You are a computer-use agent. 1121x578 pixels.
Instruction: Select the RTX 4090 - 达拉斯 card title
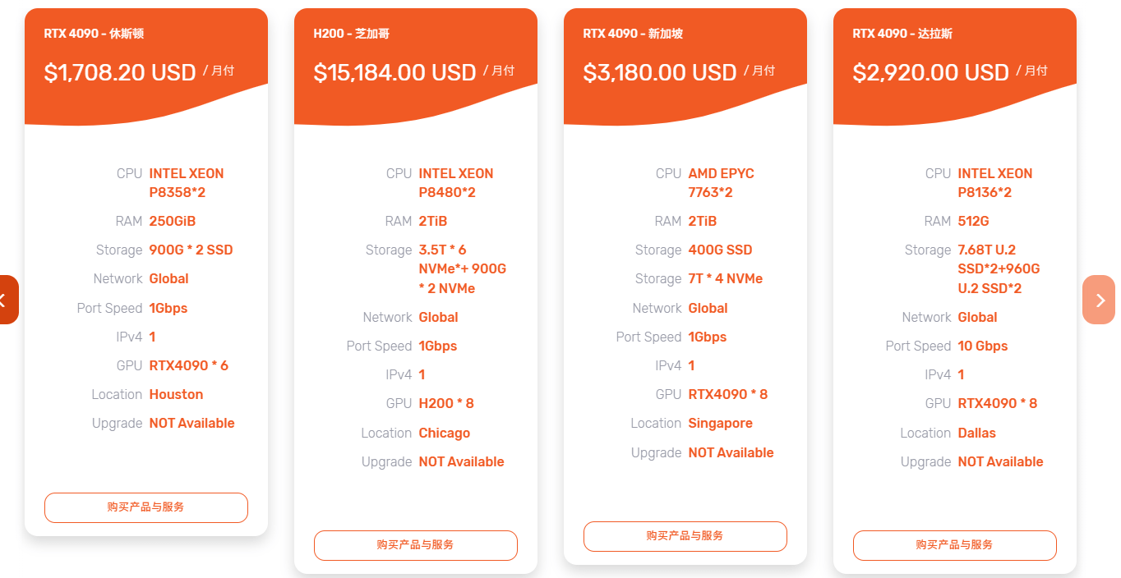coord(902,34)
